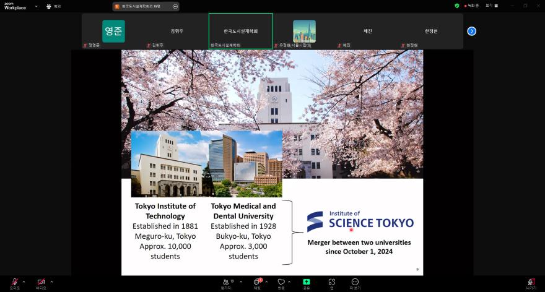Expand the participants options caret
The width and height of the screenshot is (545, 292).
point(241,282)
